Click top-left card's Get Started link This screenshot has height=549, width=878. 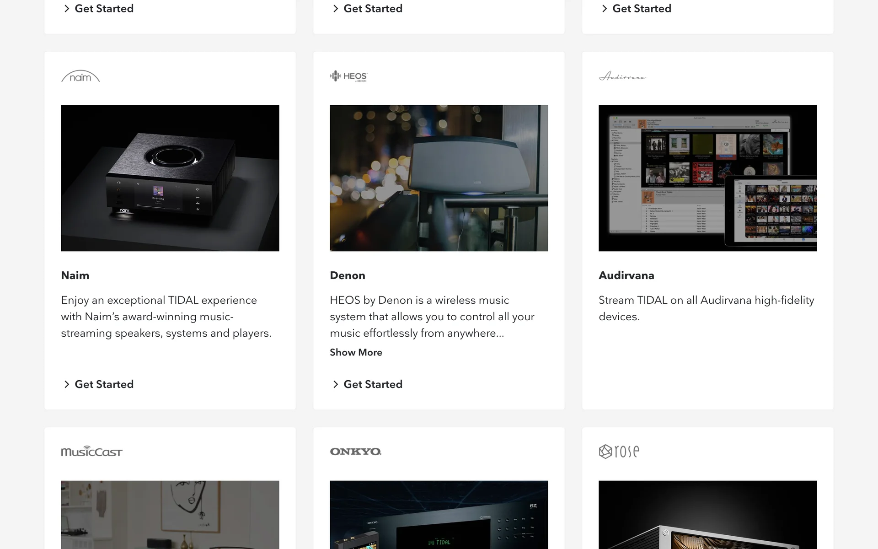104,9
